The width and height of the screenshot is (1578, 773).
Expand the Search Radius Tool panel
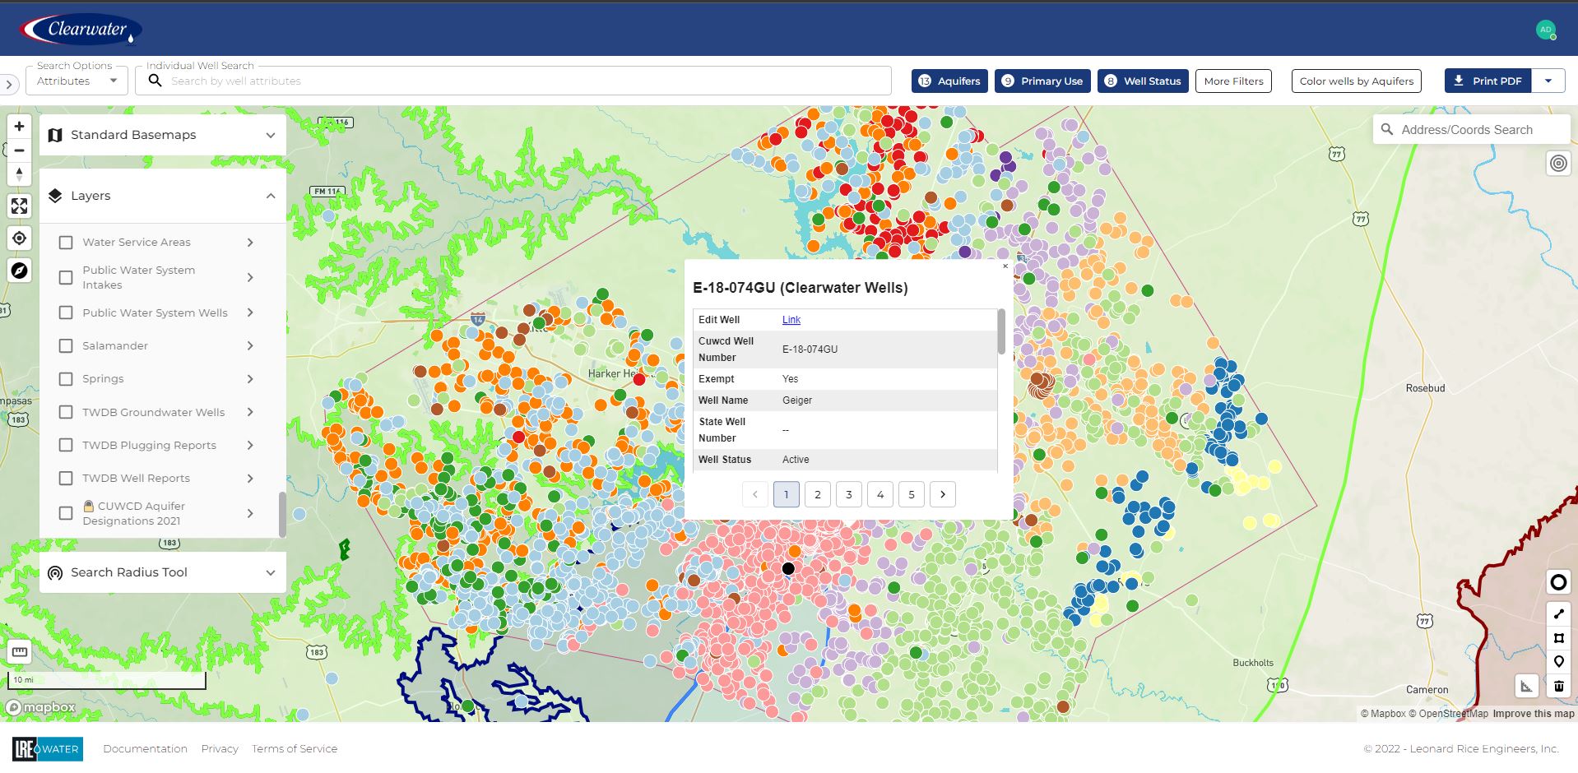[163, 572]
